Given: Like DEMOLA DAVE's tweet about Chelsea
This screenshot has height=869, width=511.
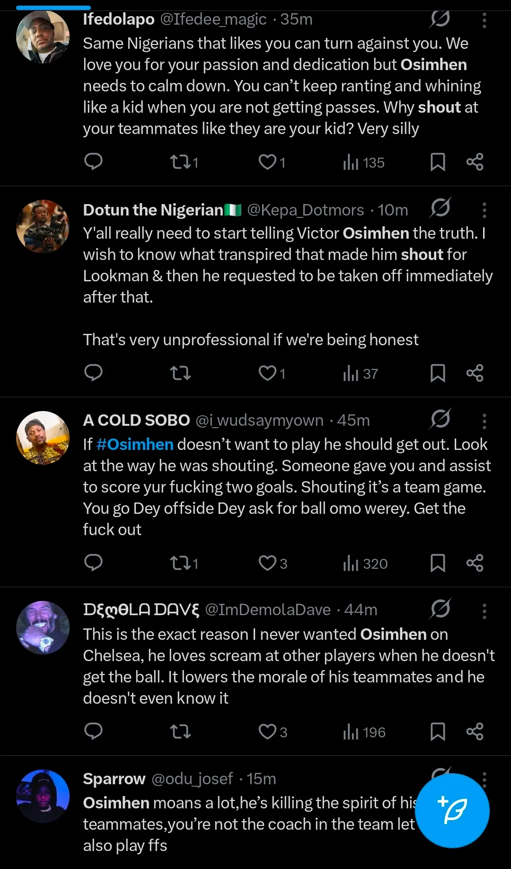Looking at the screenshot, I should pyautogui.click(x=267, y=732).
